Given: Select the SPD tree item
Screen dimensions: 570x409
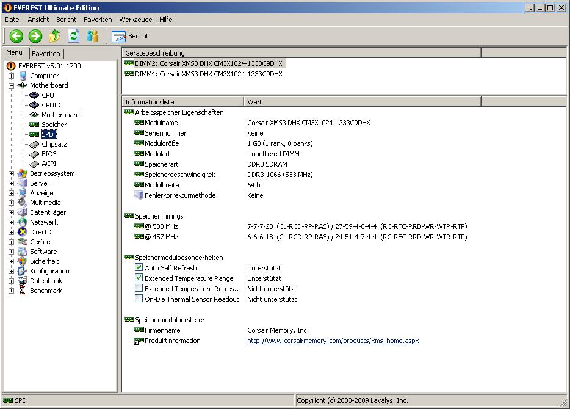Looking at the screenshot, I should point(47,134).
